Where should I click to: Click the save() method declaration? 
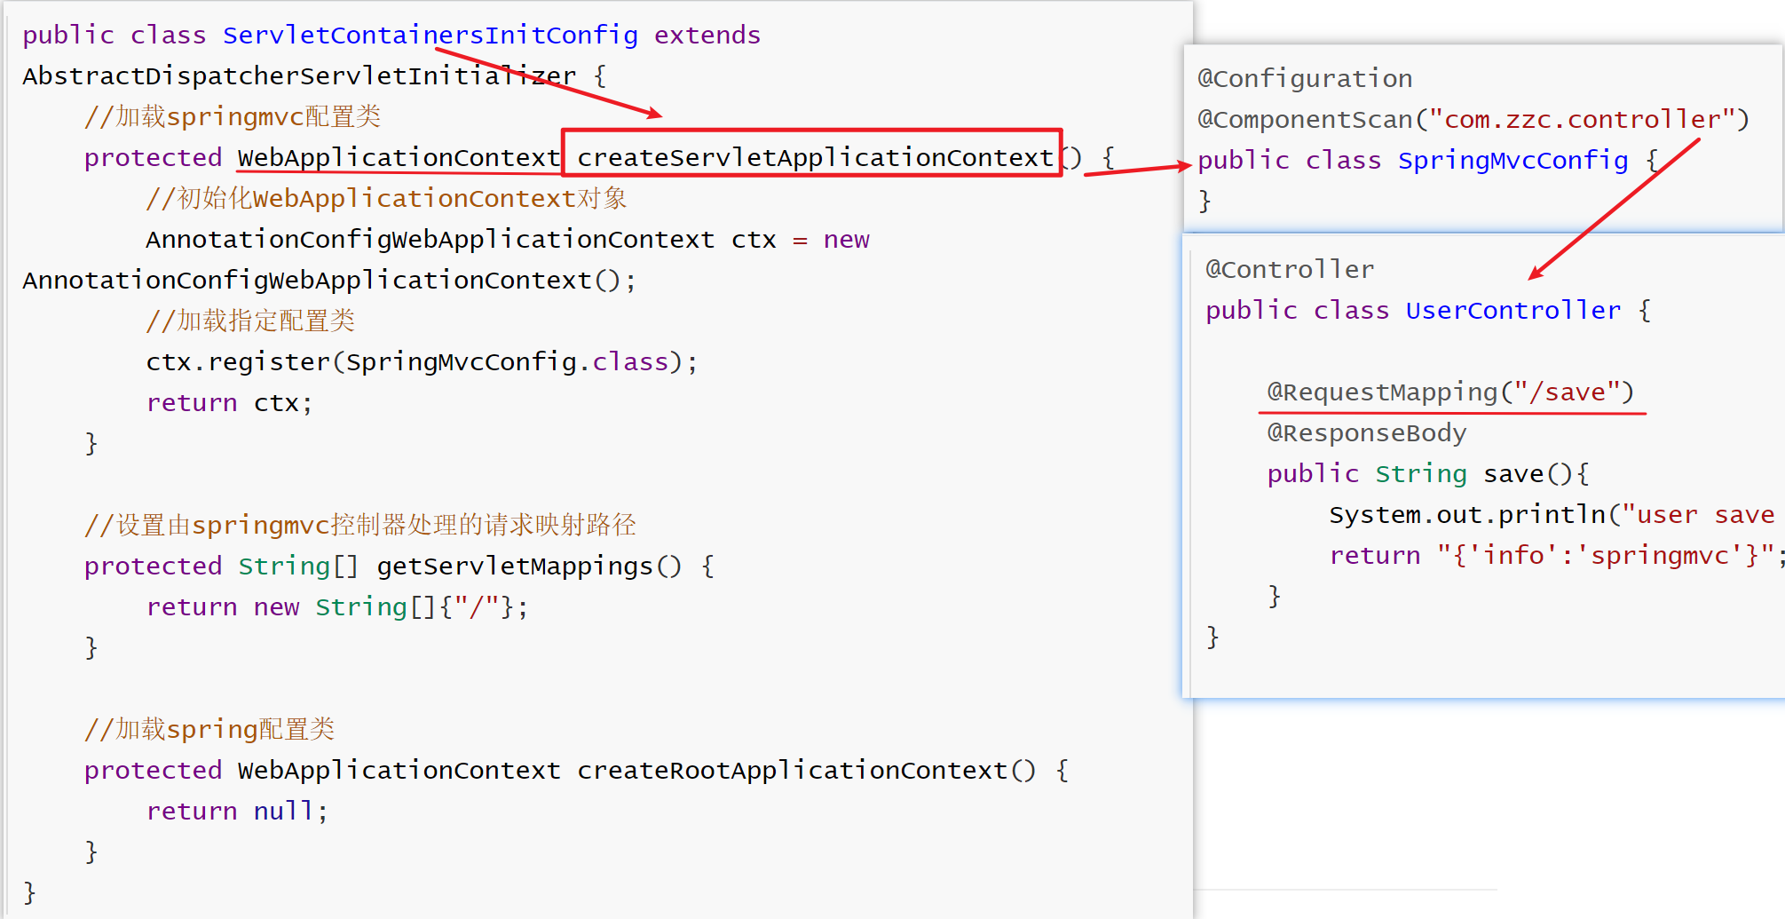(1428, 473)
